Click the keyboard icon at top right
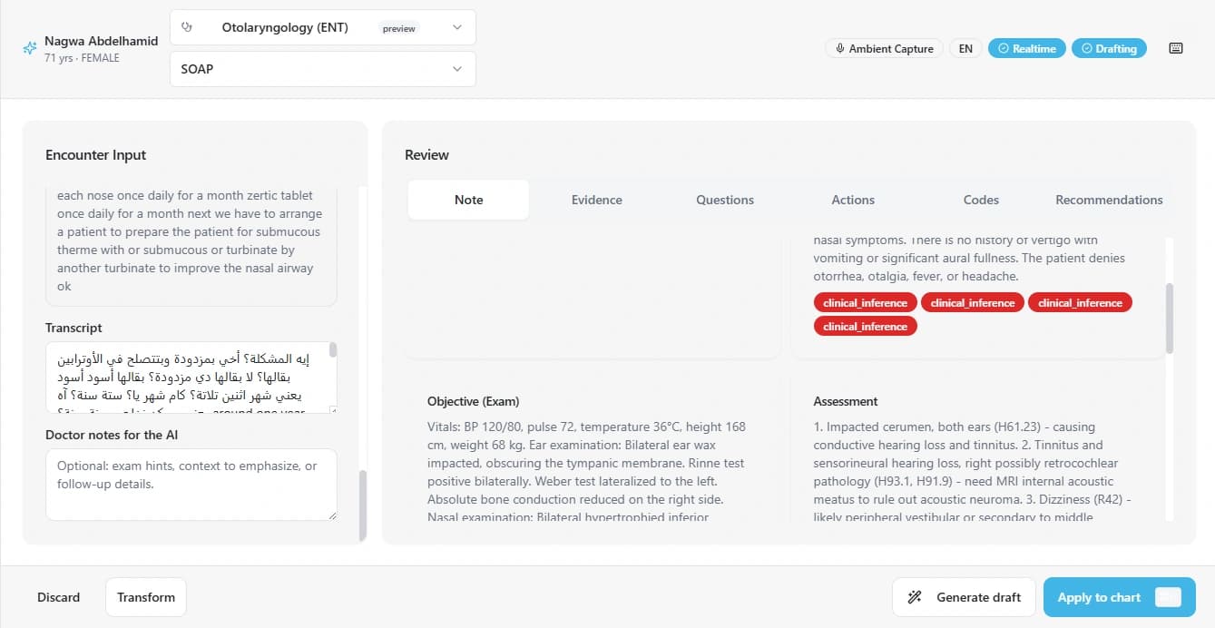Viewport: 1215px width, 628px height. click(1176, 48)
